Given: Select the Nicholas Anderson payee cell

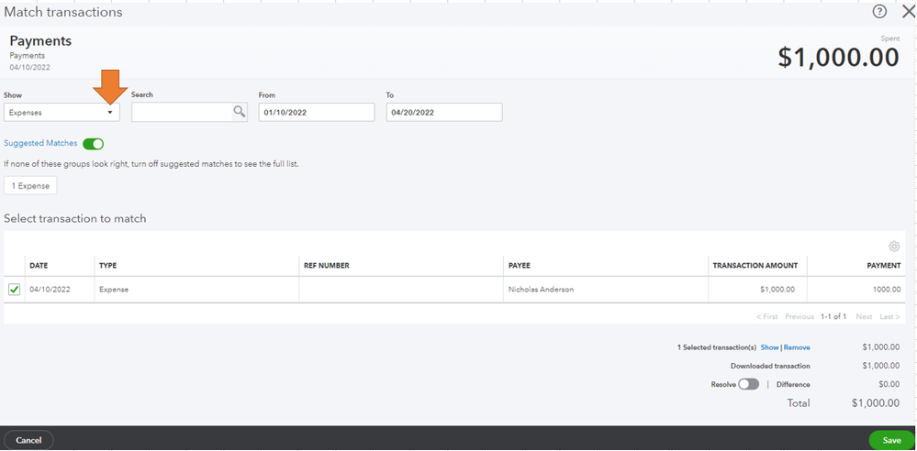Looking at the screenshot, I should (605, 289).
